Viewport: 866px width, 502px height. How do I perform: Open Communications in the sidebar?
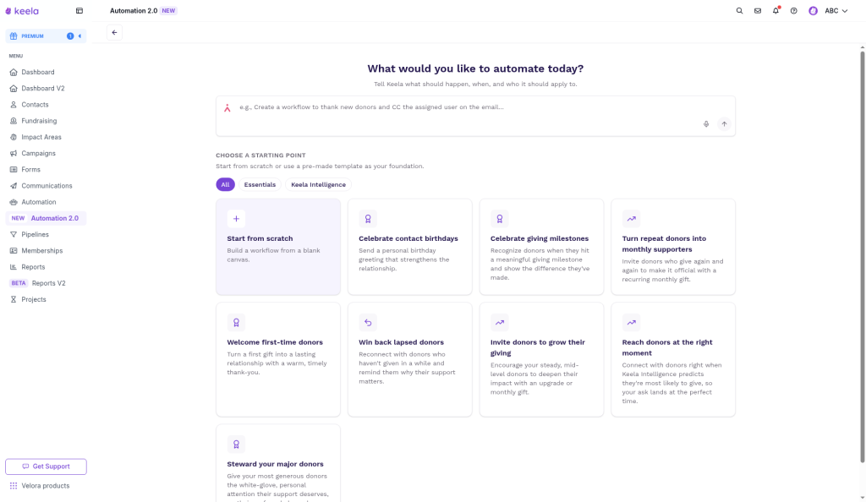(x=46, y=186)
